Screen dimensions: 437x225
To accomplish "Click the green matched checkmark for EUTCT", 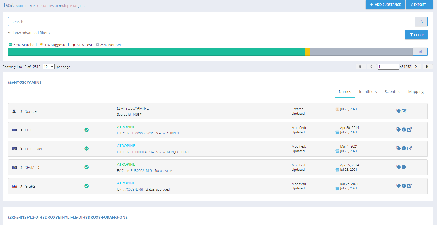I will pos(86,130).
